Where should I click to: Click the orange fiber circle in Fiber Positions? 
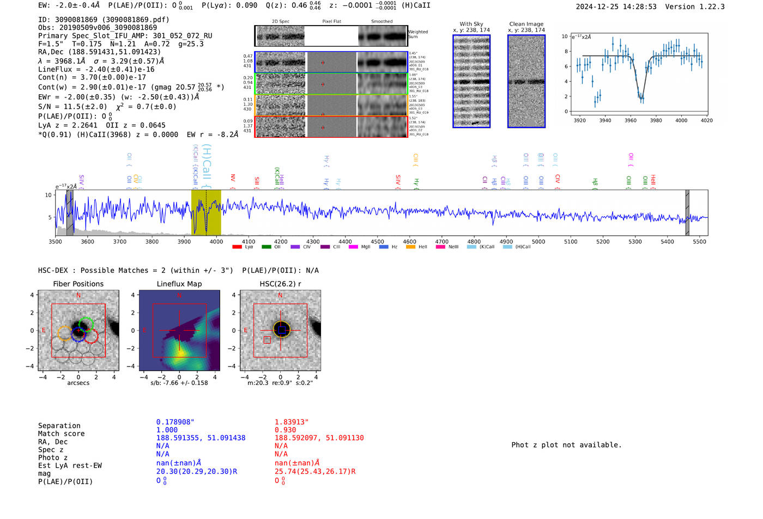(x=64, y=333)
